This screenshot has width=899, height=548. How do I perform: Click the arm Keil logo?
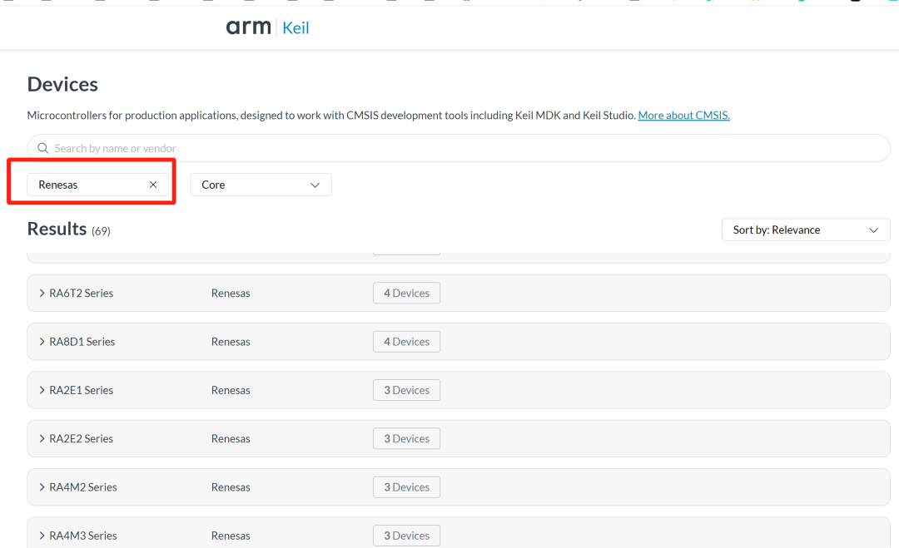267,27
